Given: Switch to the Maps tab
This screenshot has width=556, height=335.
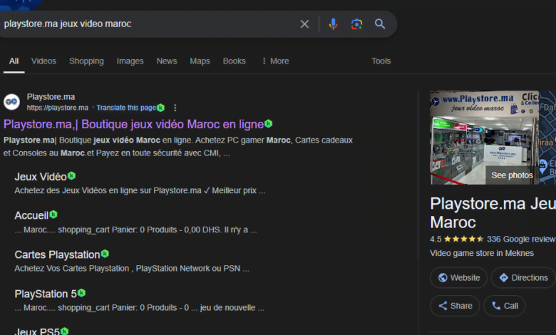Looking at the screenshot, I should pos(200,61).
